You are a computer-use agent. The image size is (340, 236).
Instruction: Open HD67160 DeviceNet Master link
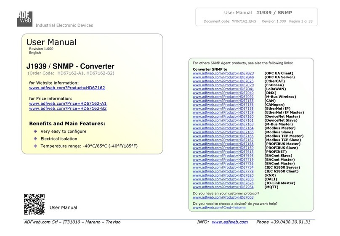point(223,117)
